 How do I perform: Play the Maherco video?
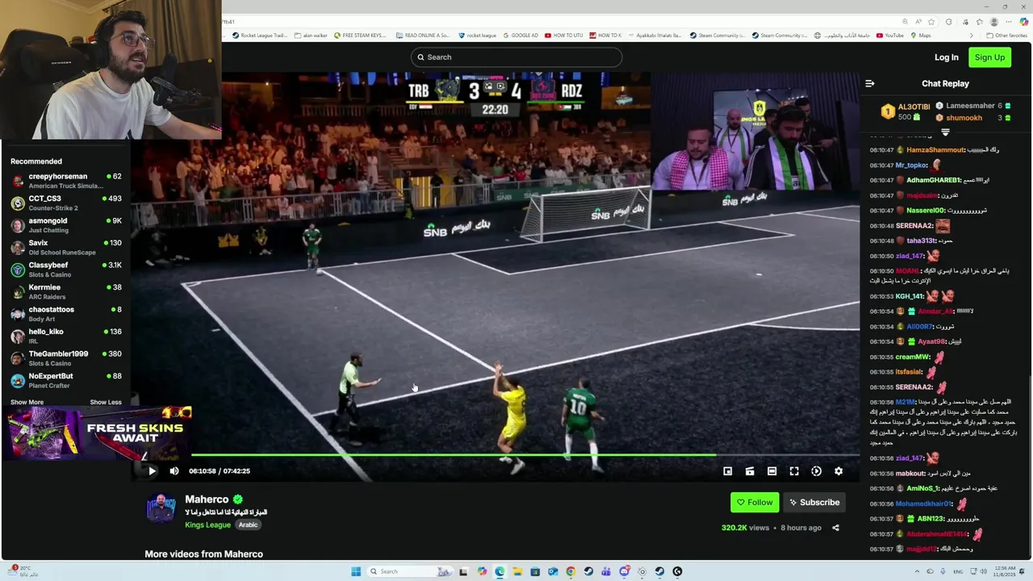pos(152,471)
